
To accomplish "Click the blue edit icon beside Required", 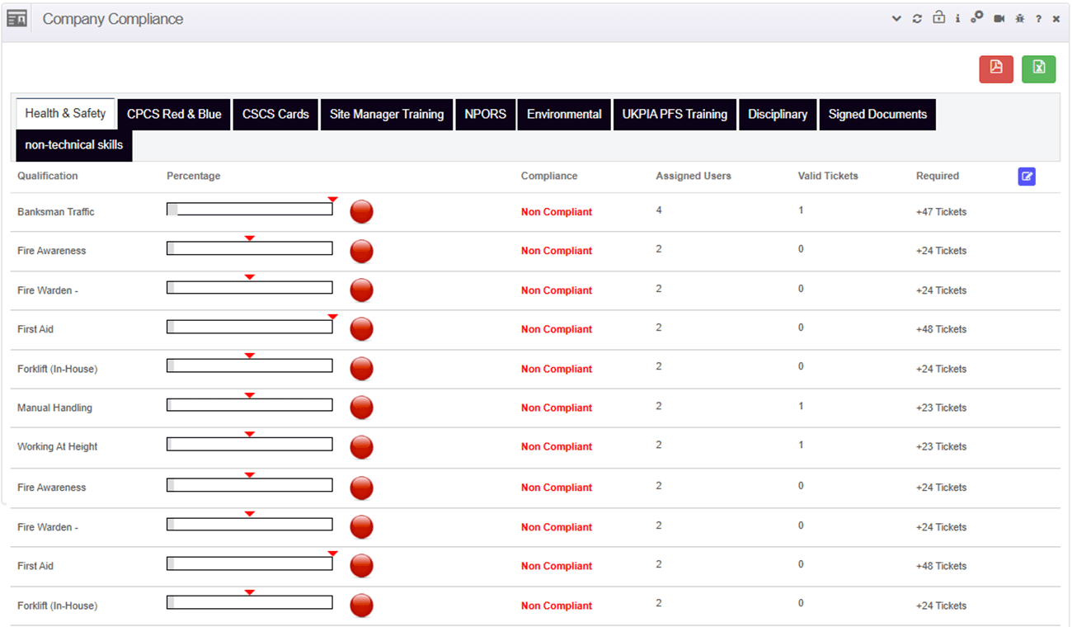I will click(x=1027, y=176).
